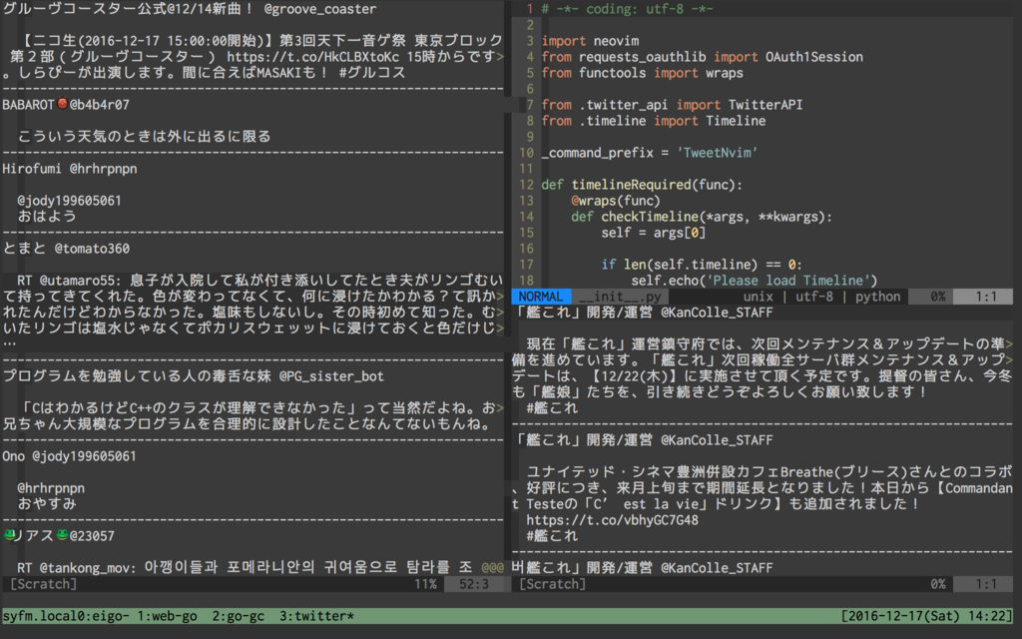
Task: Click line number 18 in the gutter
Action: point(526,281)
